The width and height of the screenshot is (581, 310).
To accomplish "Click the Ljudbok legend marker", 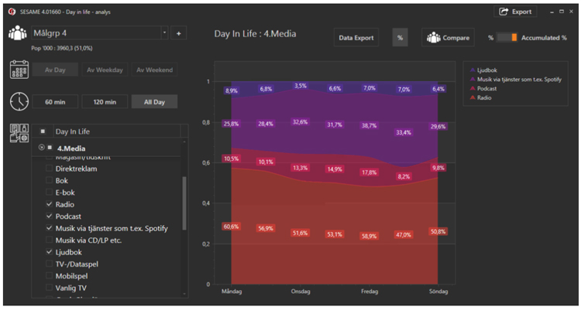I will point(473,69).
